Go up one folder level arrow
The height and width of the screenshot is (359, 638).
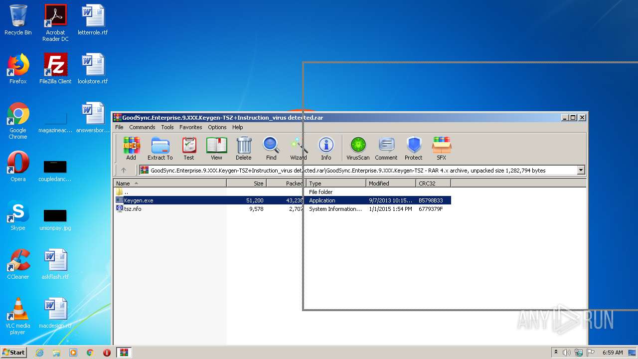click(124, 171)
